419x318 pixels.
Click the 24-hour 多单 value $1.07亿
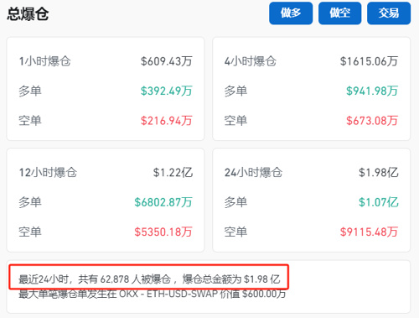(379, 202)
